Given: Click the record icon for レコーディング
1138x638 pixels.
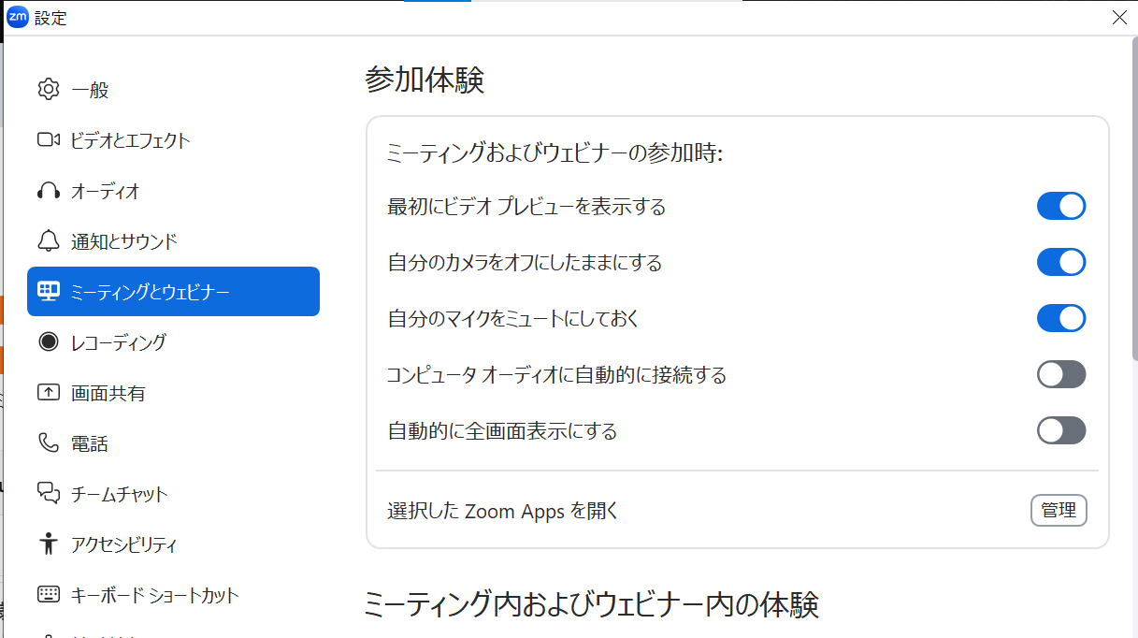Looking at the screenshot, I should 48,342.
